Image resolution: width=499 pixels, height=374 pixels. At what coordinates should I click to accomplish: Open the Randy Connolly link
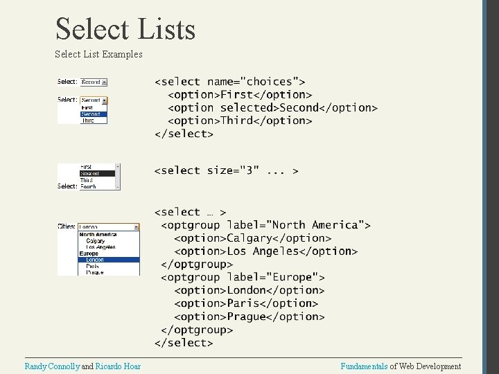(52, 366)
